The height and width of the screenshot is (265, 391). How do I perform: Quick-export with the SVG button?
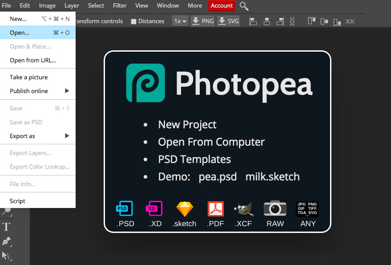pyautogui.click(x=228, y=21)
